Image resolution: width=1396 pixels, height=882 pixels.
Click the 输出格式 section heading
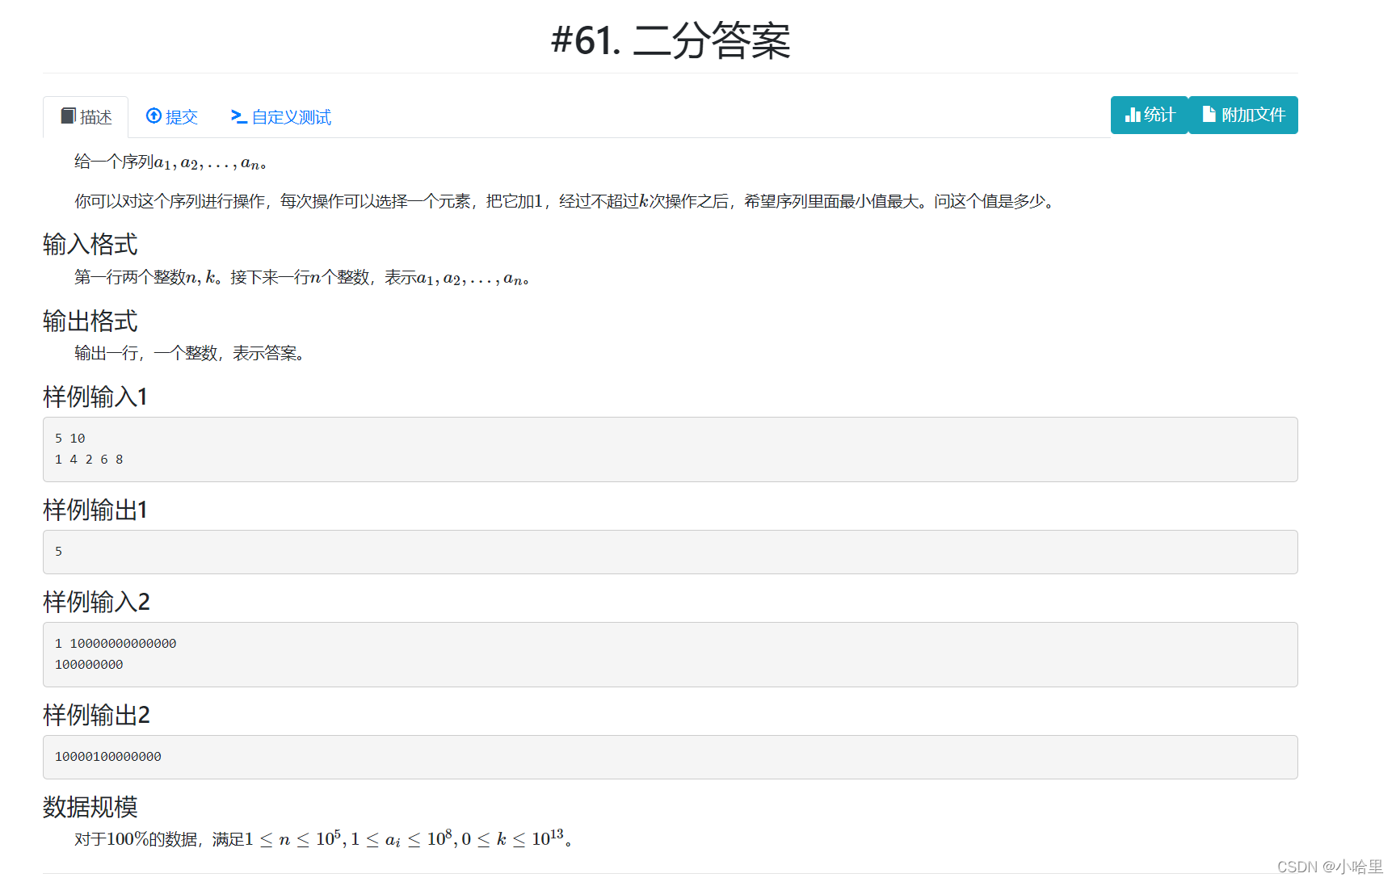[90, 321]
